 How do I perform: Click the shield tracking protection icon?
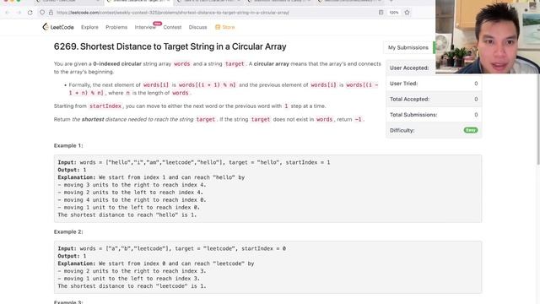pos(42,13)
